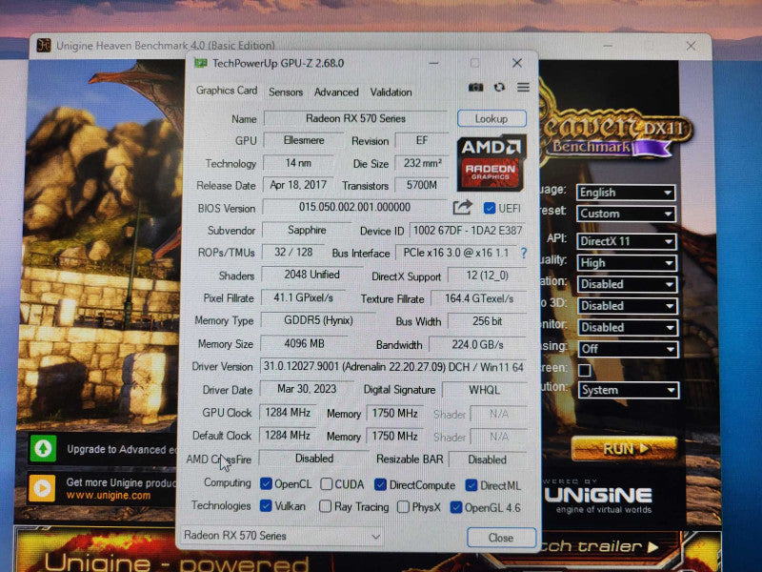The height and width of the screenshot is (572, 762).
Task: Toggle the PhysX checkbox
Action: click(403, 507)
